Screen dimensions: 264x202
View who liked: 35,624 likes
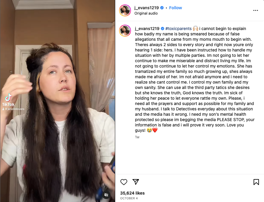point(132,193)
